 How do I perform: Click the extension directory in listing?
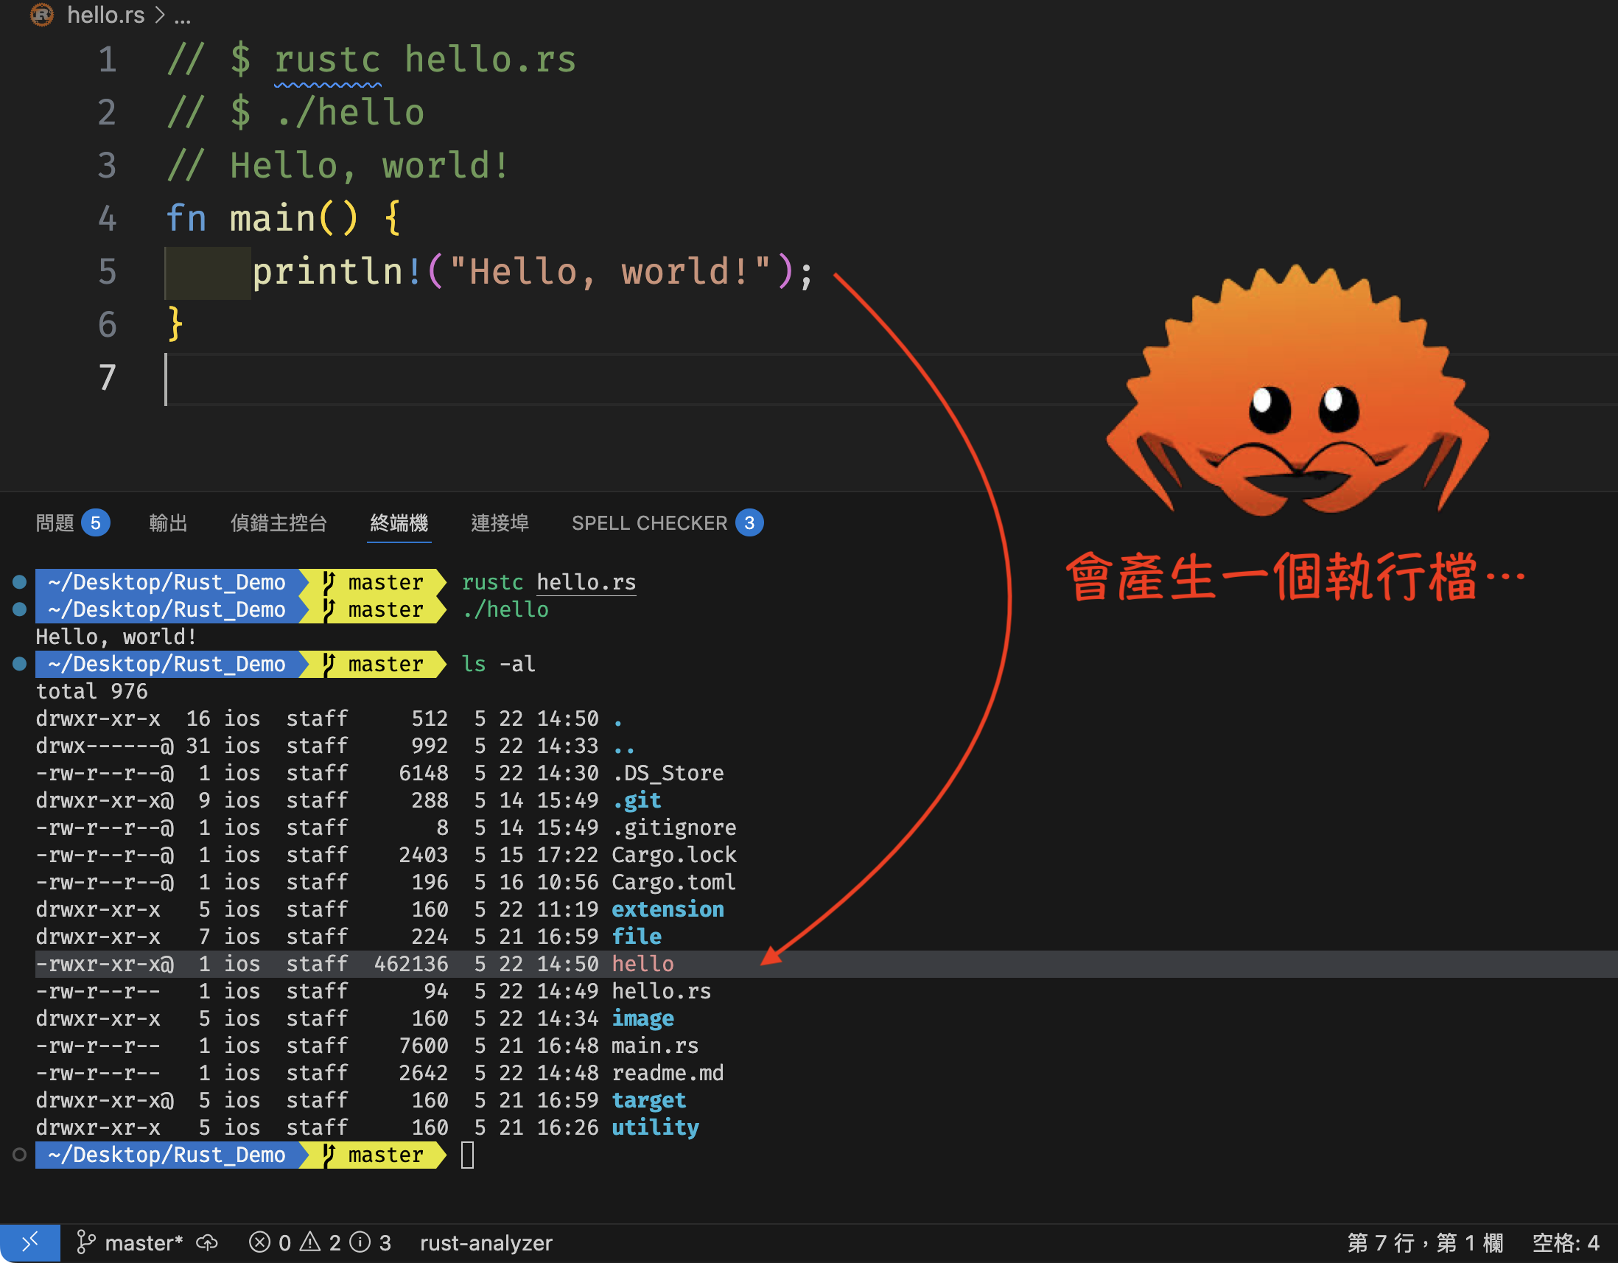click(668, 909)
